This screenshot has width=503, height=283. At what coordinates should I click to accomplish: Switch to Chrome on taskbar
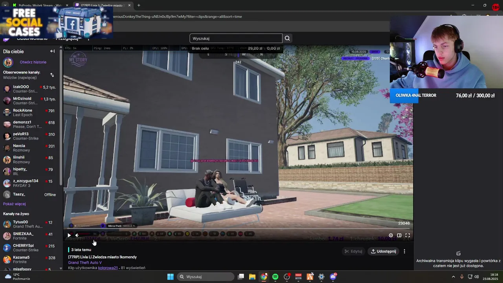click(264, 277)
